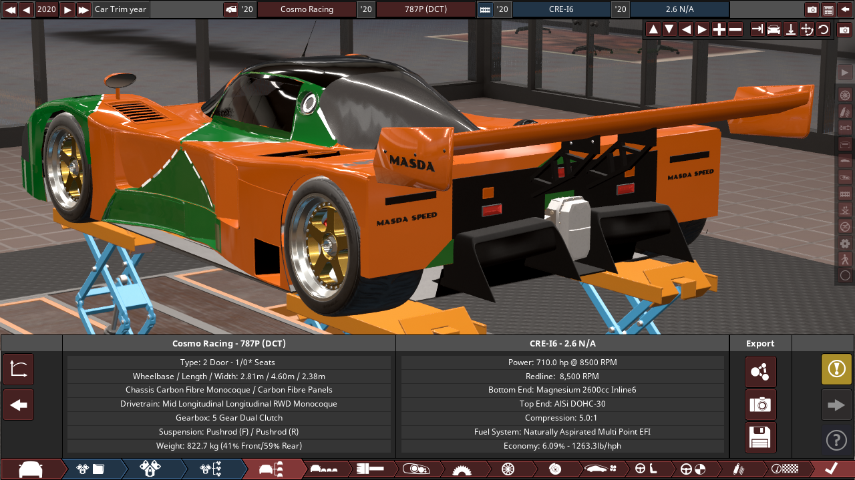Rotate camera right with right-arrow button
The image size is (855, 480).
tap(702, 29)
